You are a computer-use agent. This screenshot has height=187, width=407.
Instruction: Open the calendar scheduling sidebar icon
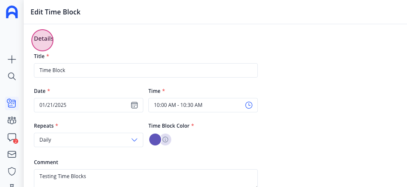(12, 103)
